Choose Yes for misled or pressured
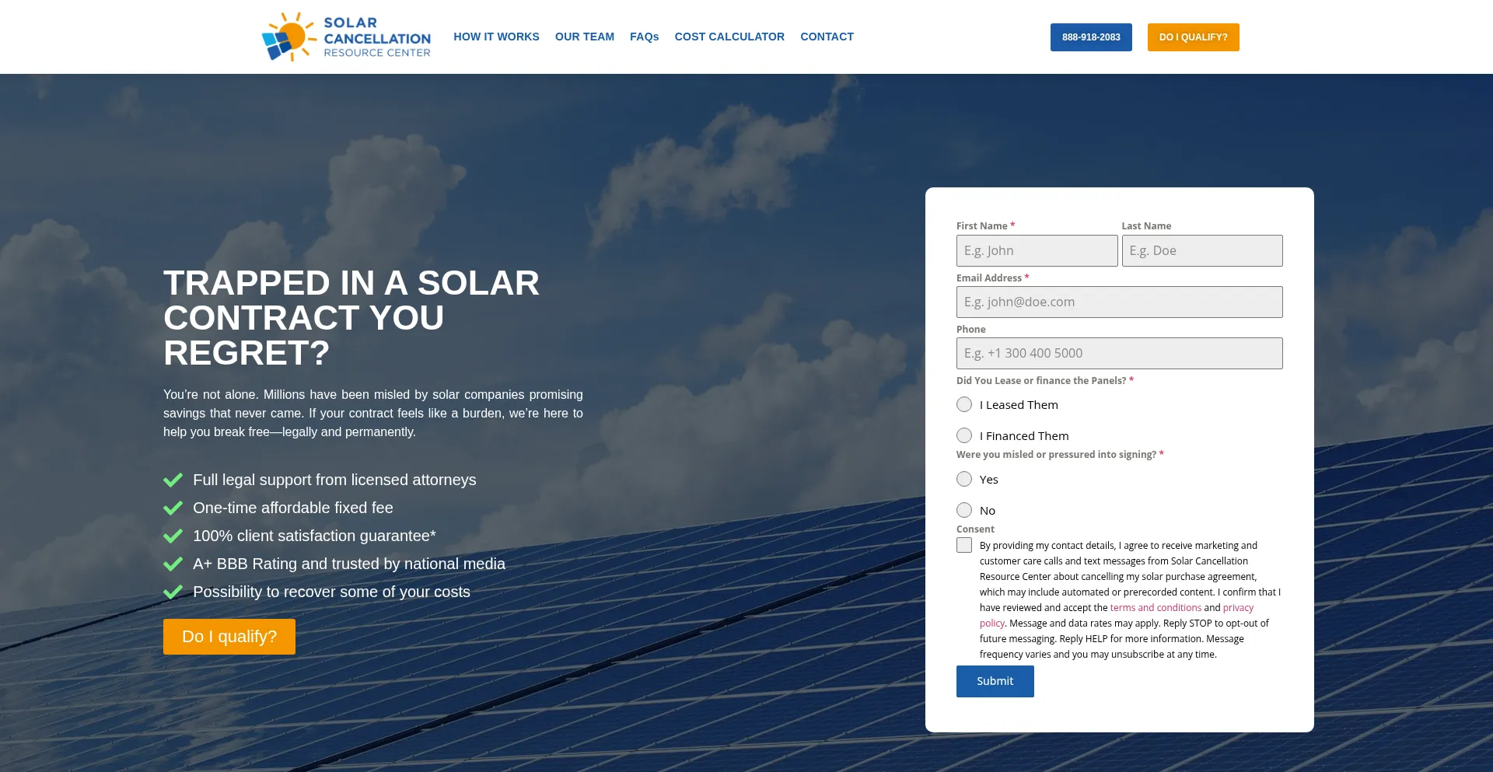 tap(964, 479)
